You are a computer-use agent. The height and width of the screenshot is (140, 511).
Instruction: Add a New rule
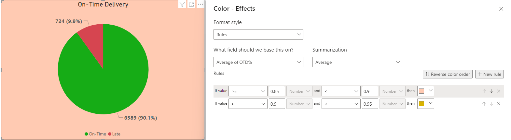[490, 74]
